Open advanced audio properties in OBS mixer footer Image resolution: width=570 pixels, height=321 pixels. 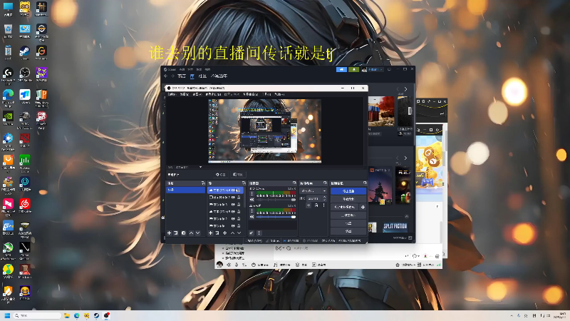[x=252, y=233]
